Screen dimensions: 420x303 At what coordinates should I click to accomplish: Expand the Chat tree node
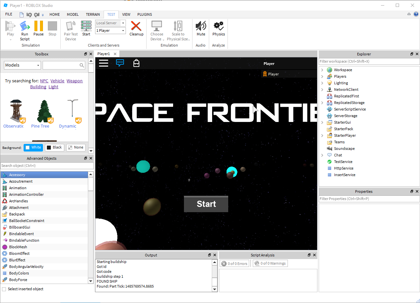point(322,155)
